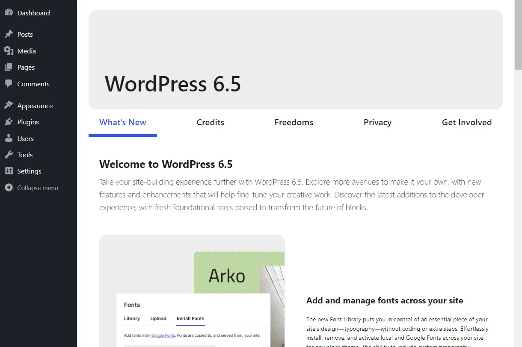Viewport: 522px width, 347px height.
Task: Click the Plugins plug icon
Action: pos(9,122)
